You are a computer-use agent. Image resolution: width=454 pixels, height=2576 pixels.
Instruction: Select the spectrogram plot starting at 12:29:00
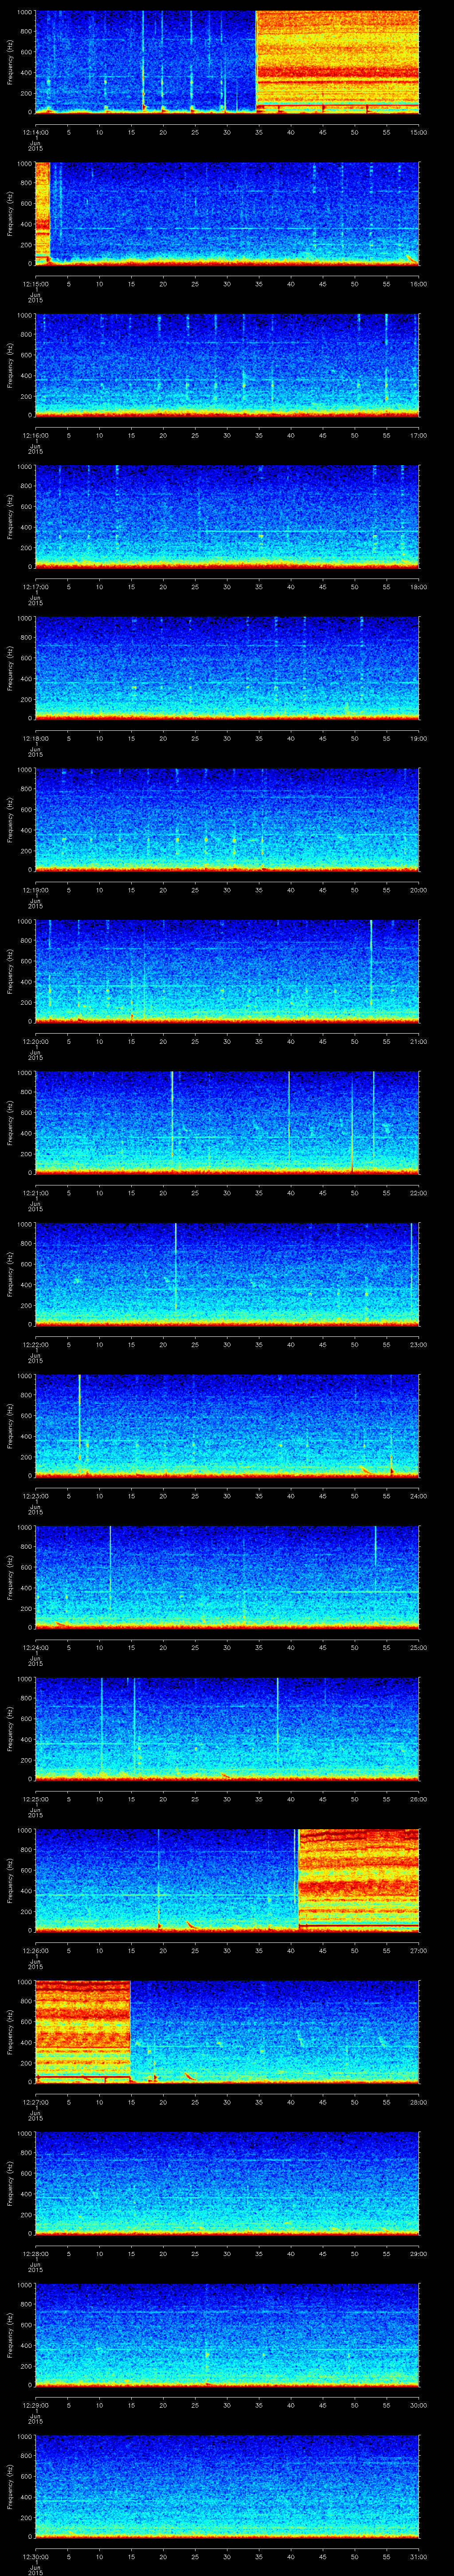(227, 2334)
